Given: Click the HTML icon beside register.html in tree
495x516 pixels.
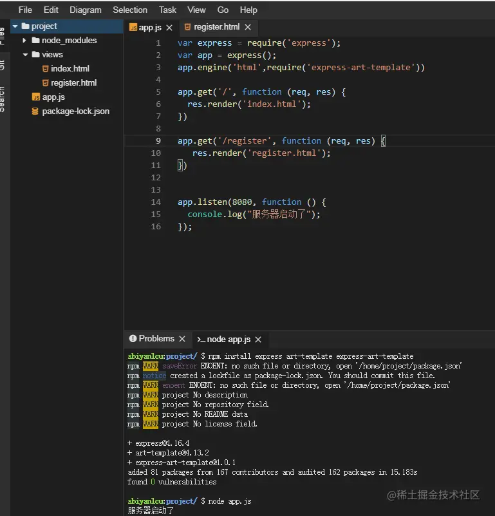Looking at the screenshot, I should pos(46,82).
